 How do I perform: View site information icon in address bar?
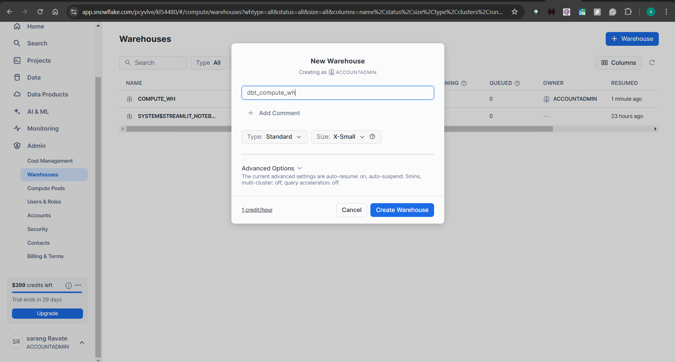[x=74, y=12]
